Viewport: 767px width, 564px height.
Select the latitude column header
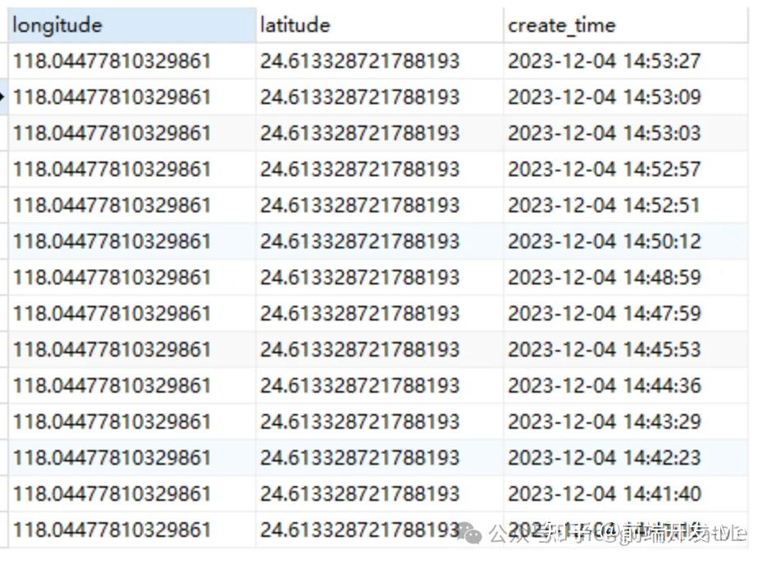[x=380, y=25]
